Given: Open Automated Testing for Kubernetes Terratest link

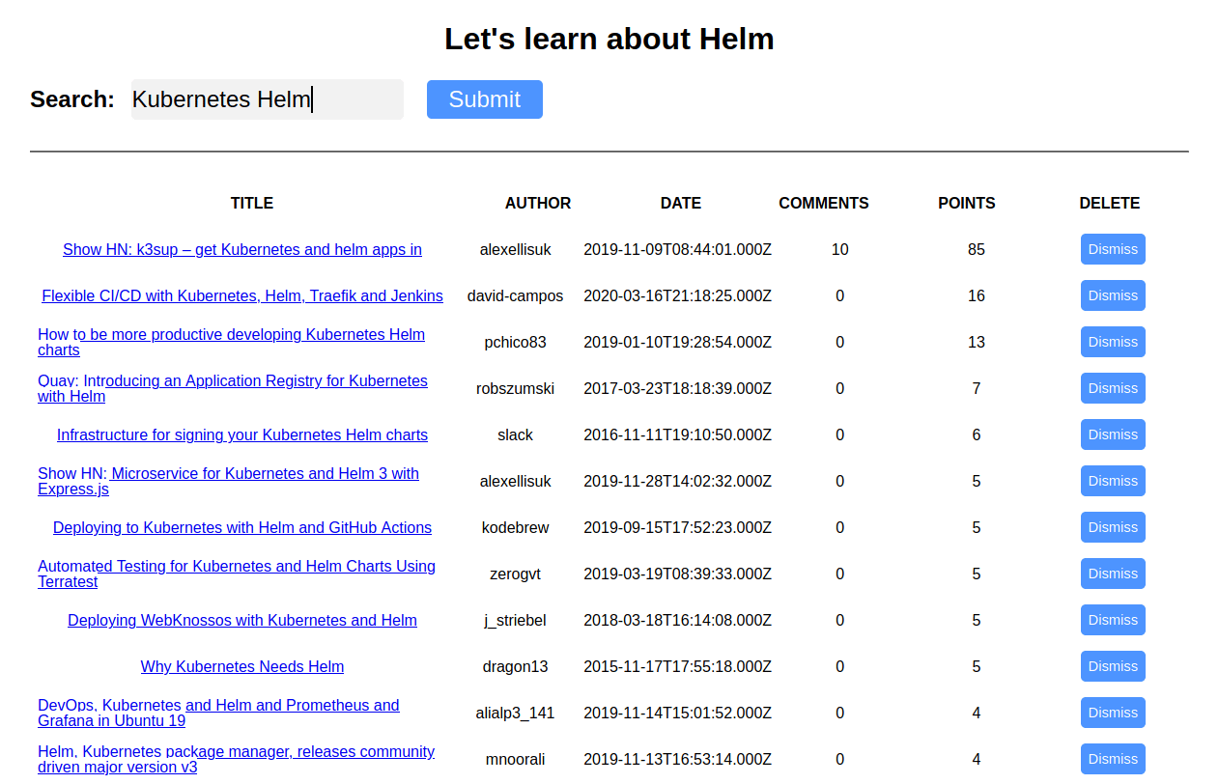Looking at the screenshot, I should tap(237, 574).
